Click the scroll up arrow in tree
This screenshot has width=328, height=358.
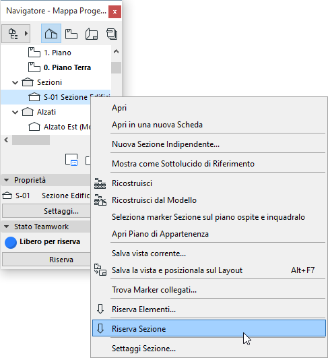pyautogui.click(x=116, y=52)
